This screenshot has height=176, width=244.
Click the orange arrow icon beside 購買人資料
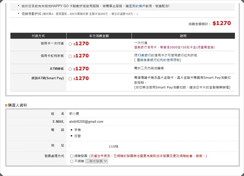click(x=6, y=105)
